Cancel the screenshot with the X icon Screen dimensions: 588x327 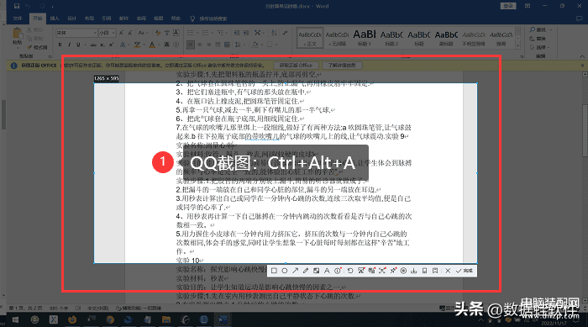pos(448,271)
